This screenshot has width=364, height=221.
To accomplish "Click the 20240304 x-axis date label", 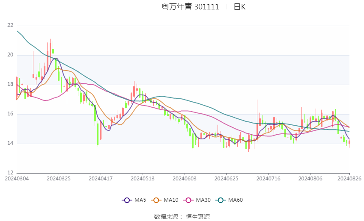I will tap(17, 179).
